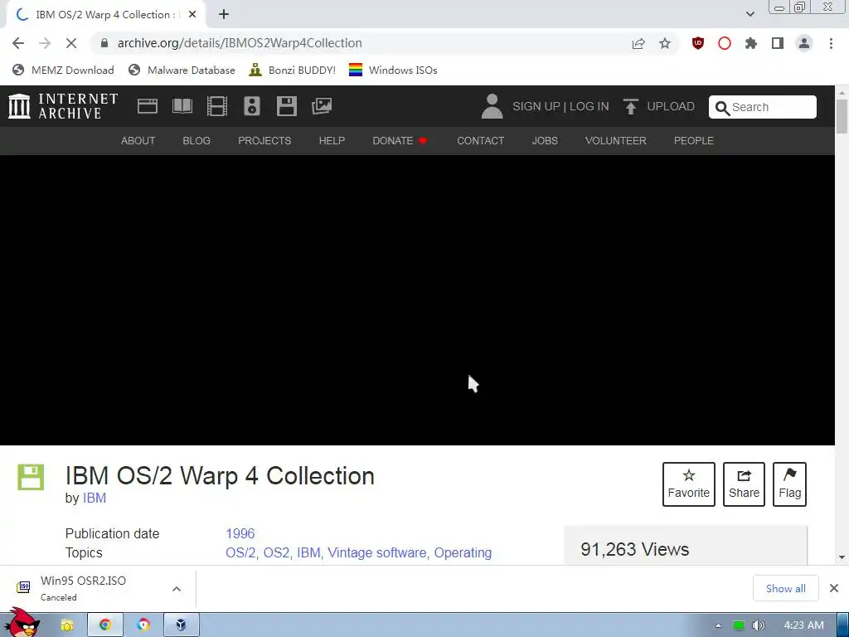The image size is (849, 637).
Task: Focus the Internet Archive search field
Action: pos(763,107)
